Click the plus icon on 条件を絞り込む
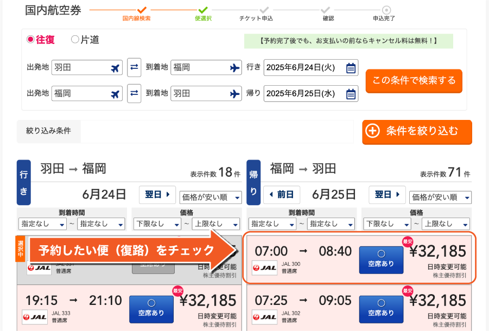The height and width of the screenshot is (331, 489). 372,131
